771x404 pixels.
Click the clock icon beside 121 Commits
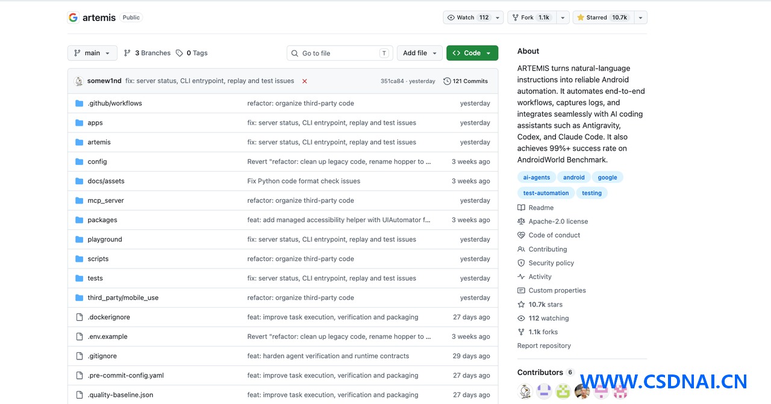point(447,81)
